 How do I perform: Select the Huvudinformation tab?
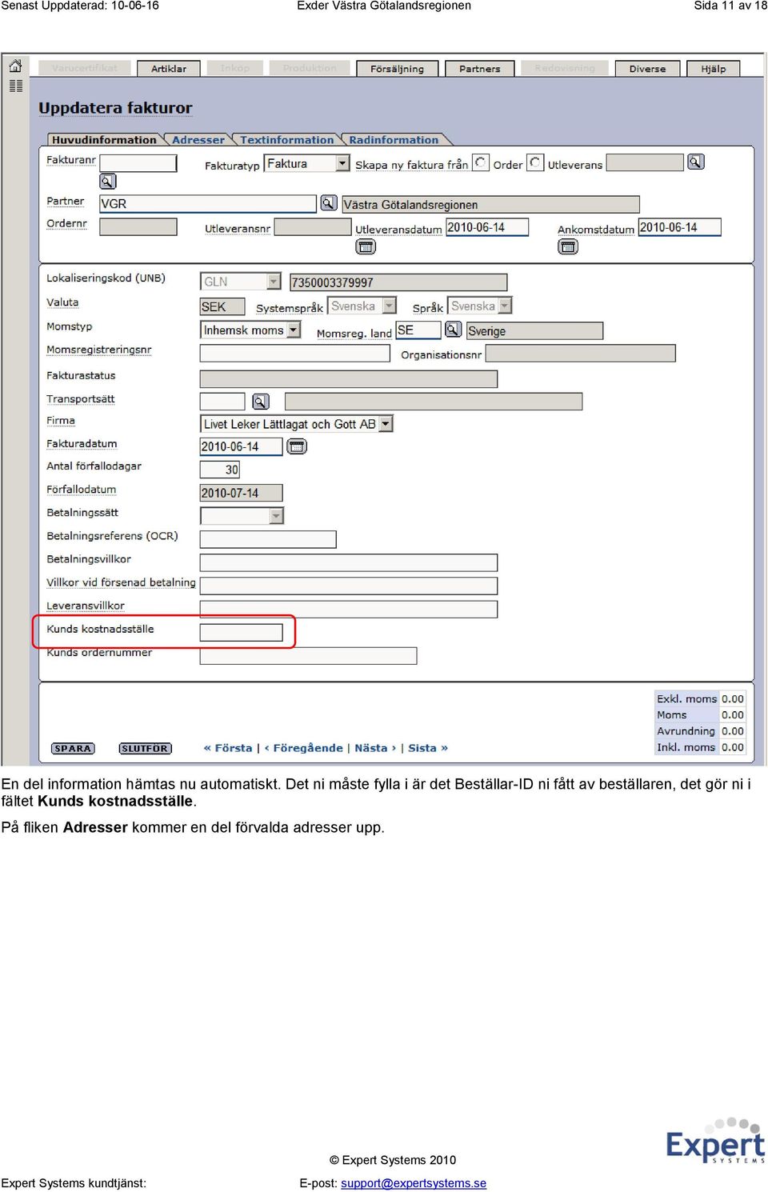(104, 139)
